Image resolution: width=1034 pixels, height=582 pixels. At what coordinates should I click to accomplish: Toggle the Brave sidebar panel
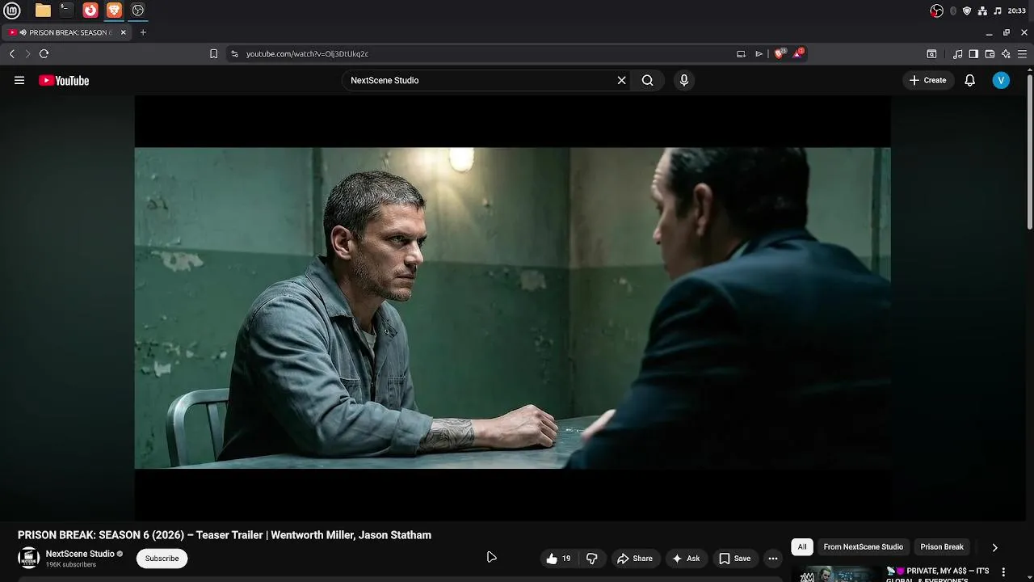973,53
